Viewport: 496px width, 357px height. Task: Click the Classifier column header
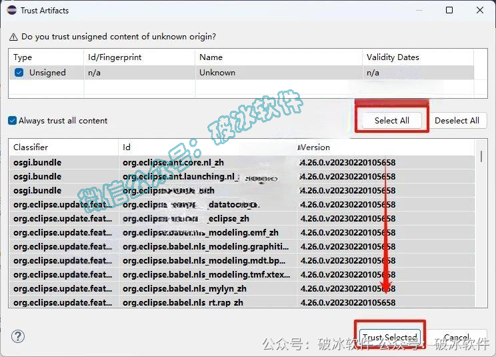(x=63, y=147)
